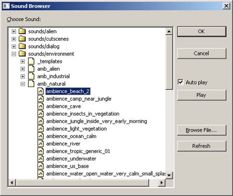Click sound icon beside ambience_cave
The width and height of the screenshot is (233, 196).
tap(41, 106)
